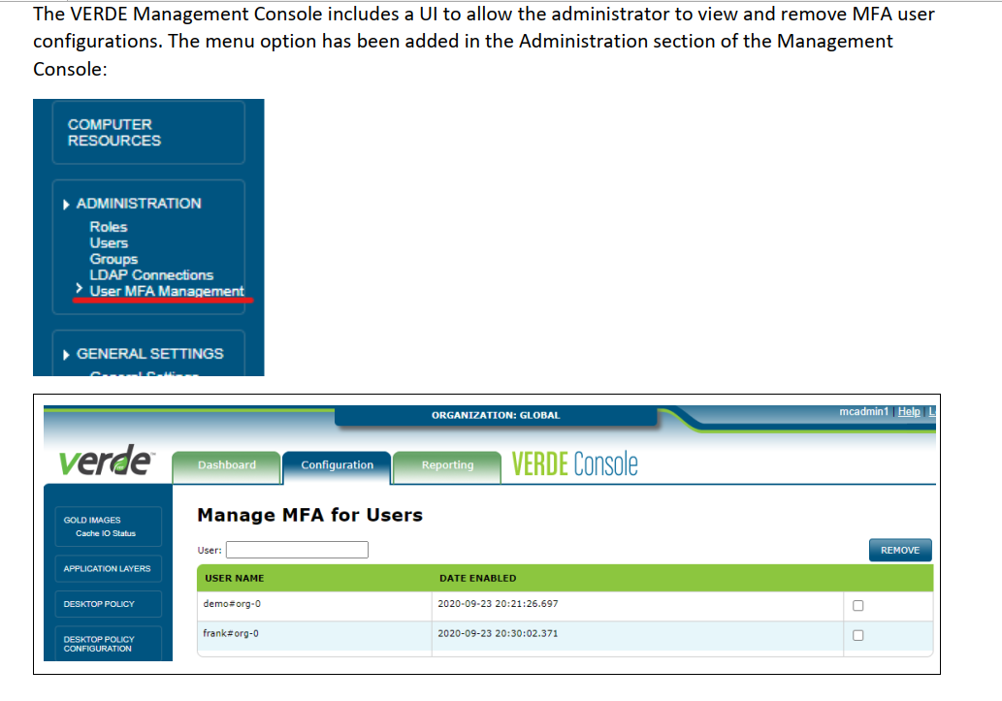The width and height of the screenshot is (1002, 701).
Task: Sort by the DATE ENABLED column header
Action: click(477, 578)
